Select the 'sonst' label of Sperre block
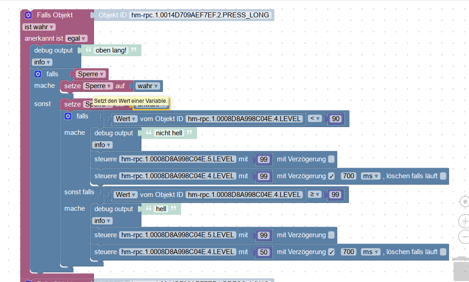Image resolution: width=469 pixels, height=282 pixels. point(42,104)
